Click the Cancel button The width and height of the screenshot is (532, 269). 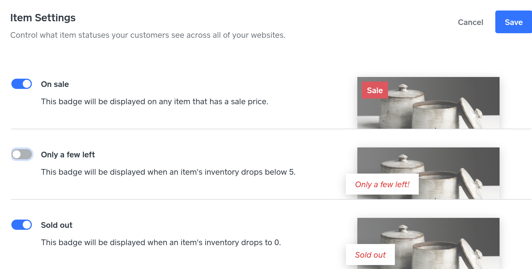tap(470, 22)
